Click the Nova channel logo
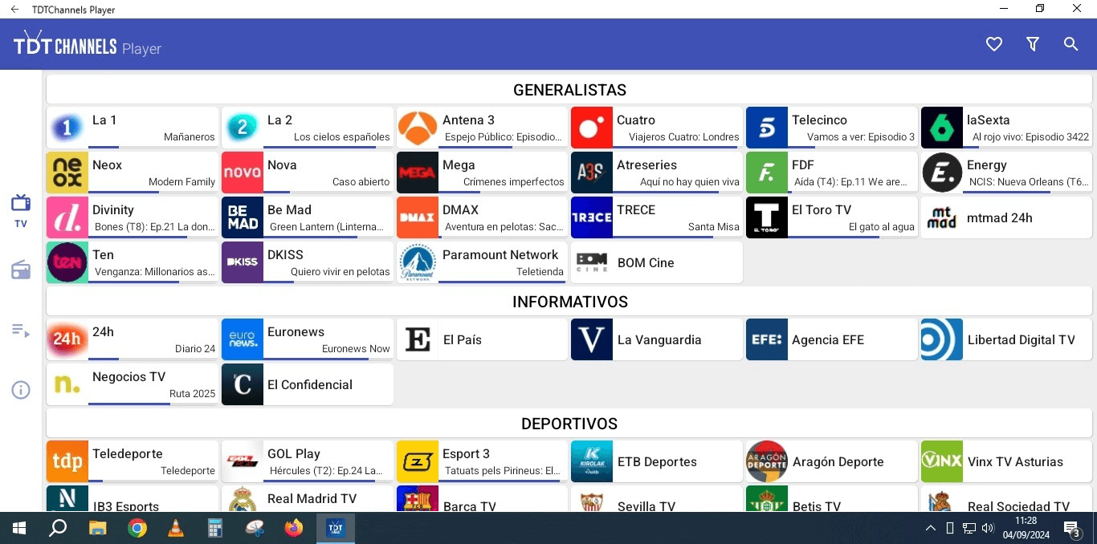Viewport: 1097px width, 544px height. 243,173
